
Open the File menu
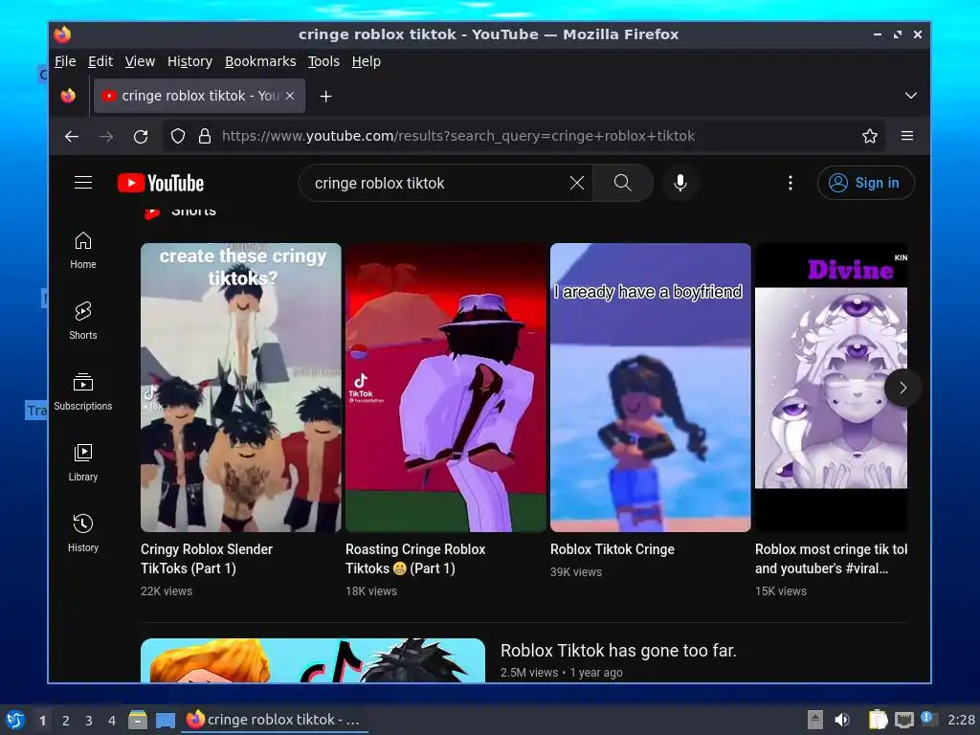pos(65,61)
